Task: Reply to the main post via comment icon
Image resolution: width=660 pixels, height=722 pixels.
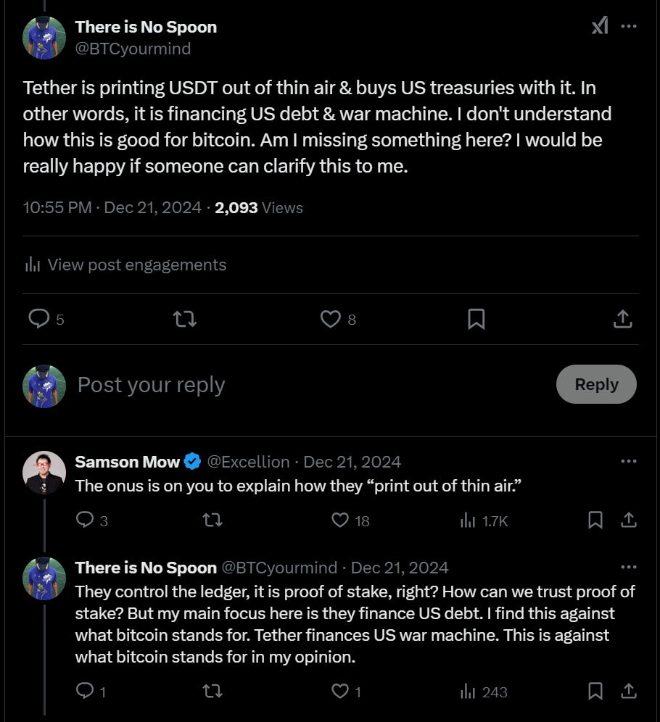Action: (x=39, y=319)
